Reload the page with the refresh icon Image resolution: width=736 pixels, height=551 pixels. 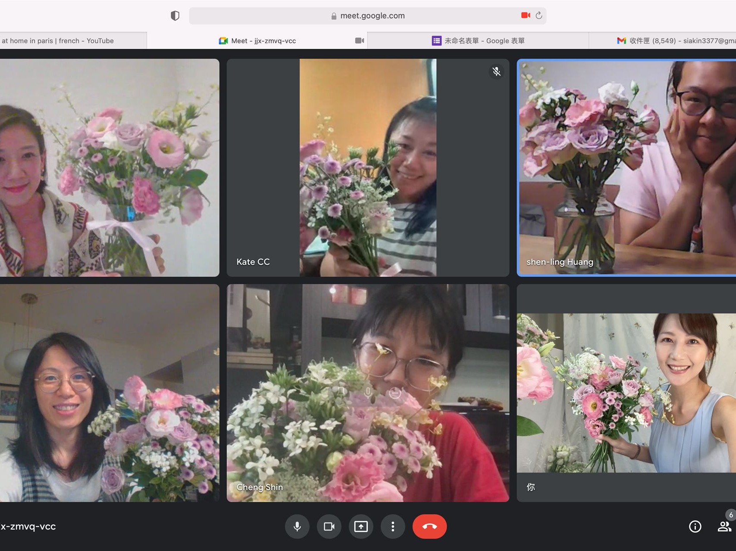pos(539,15)
